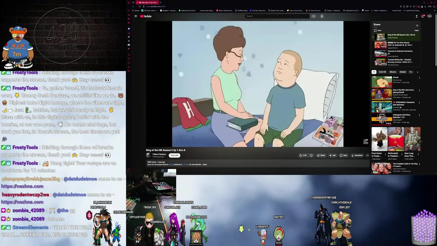The width and height of the screenshot is (437, 246).
Task: Select the Sitcoms filter chip
Action: coord(393,72)
